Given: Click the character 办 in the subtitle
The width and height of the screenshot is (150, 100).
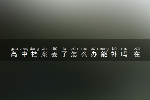Looking at the screenshot, I should coord(94,54).
